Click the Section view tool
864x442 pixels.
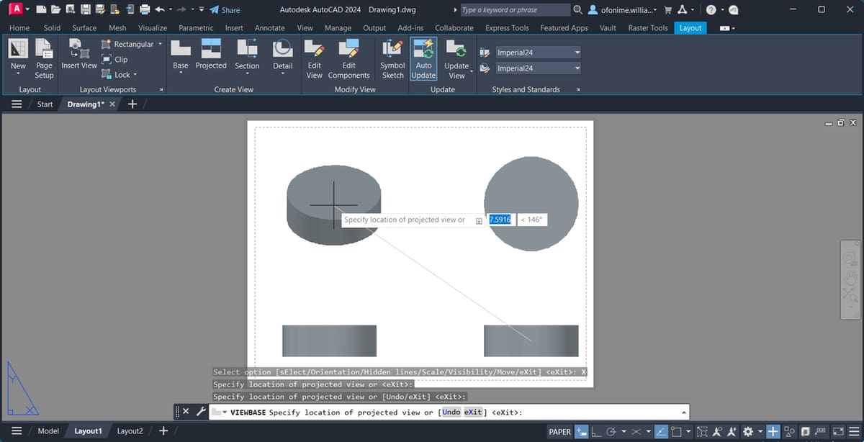247,55
